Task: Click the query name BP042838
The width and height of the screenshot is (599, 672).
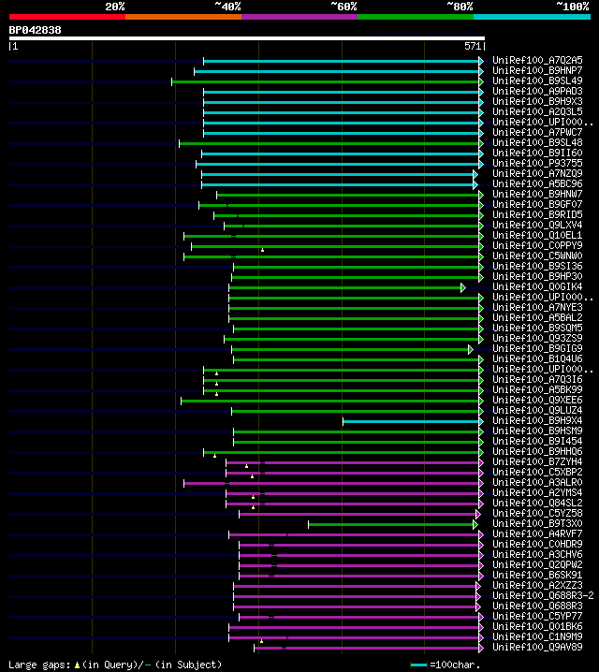Action: click(x=36, y=30)
